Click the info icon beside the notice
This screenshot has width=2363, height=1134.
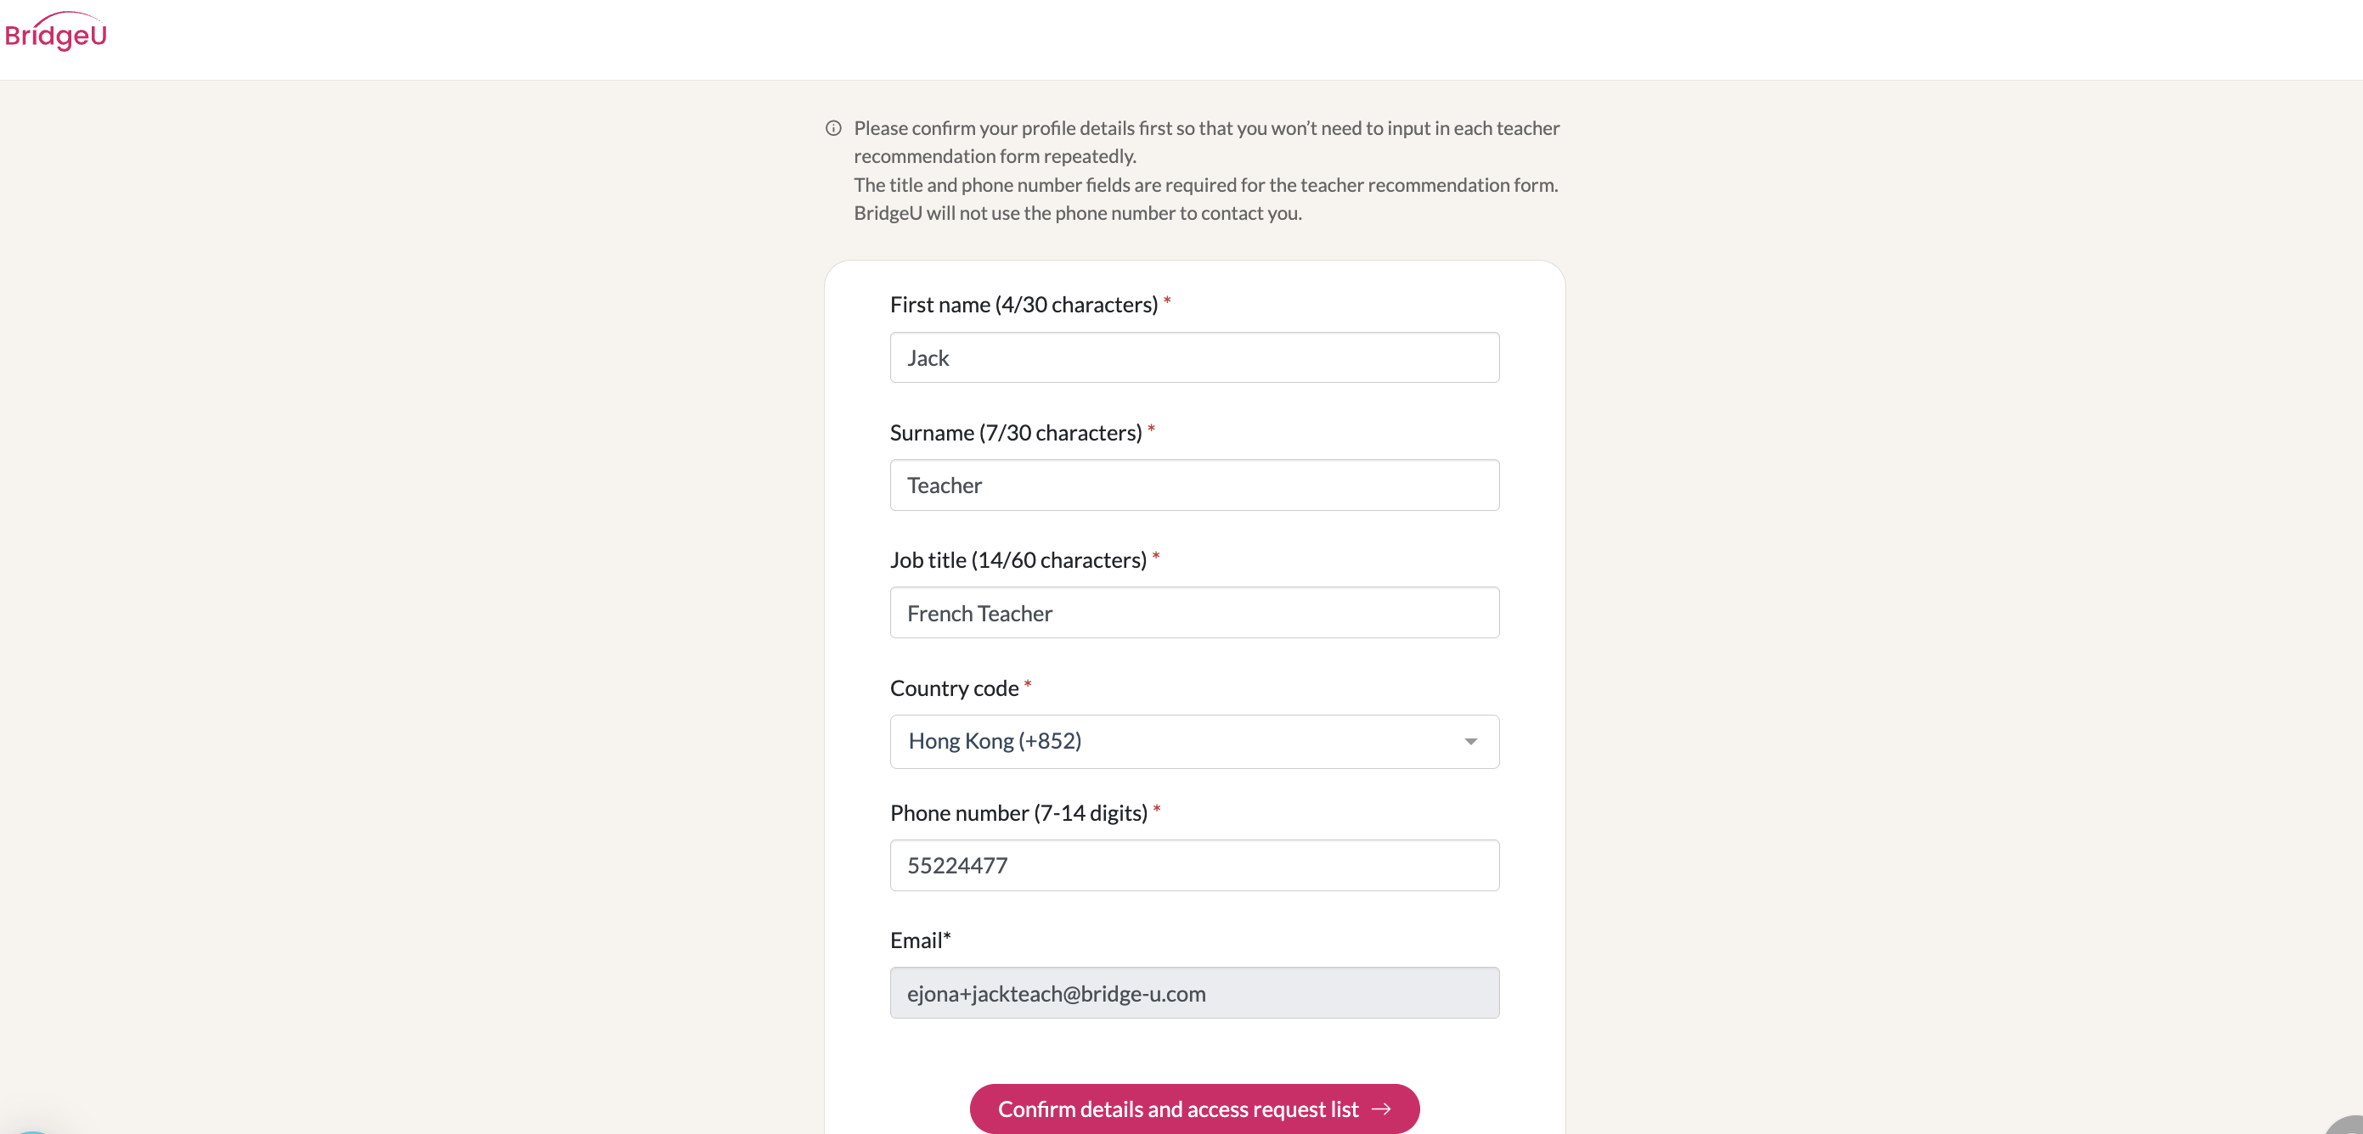(833, 128)
